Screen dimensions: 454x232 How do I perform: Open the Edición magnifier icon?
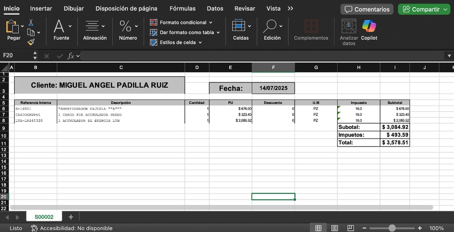point(270,26)
